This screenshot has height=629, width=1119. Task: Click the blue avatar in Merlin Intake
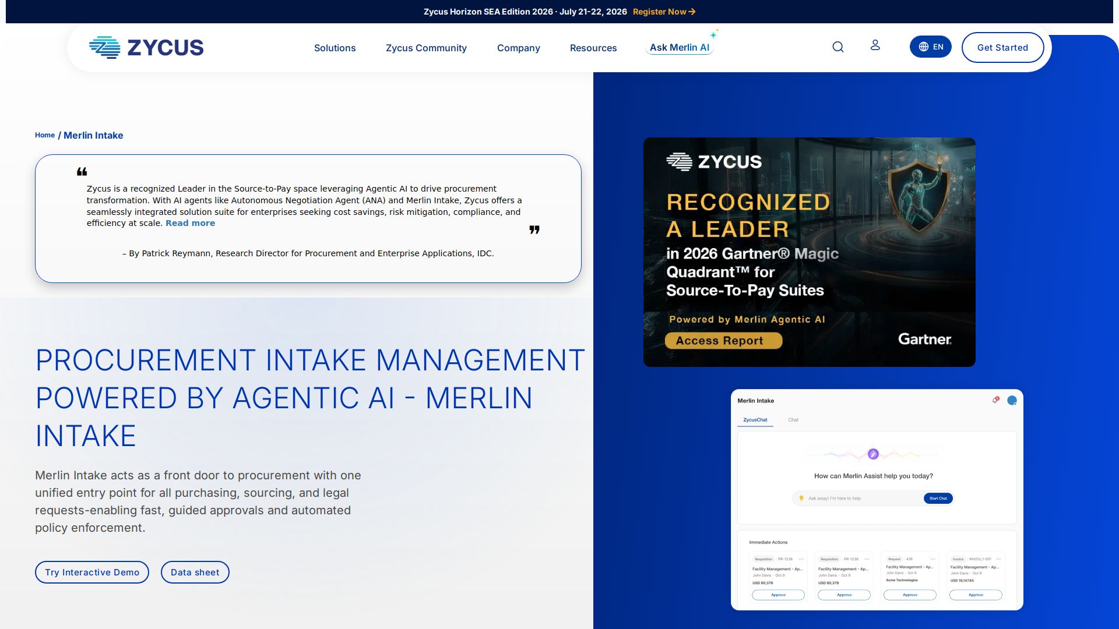tap(1012, 400)
